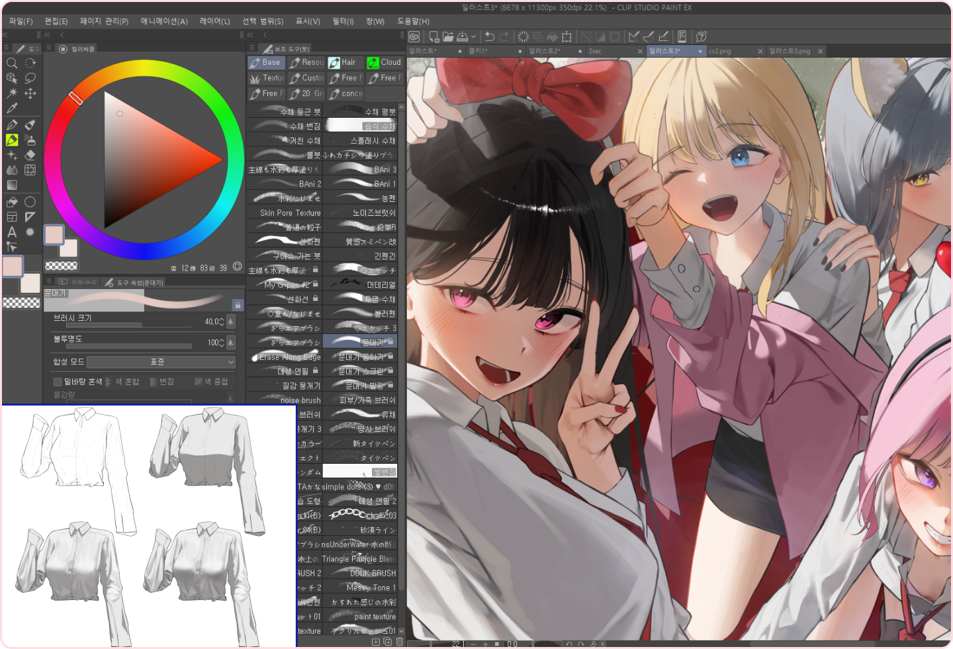
Task: Click the Undo arrow in command bar
Action: point(490,36)
